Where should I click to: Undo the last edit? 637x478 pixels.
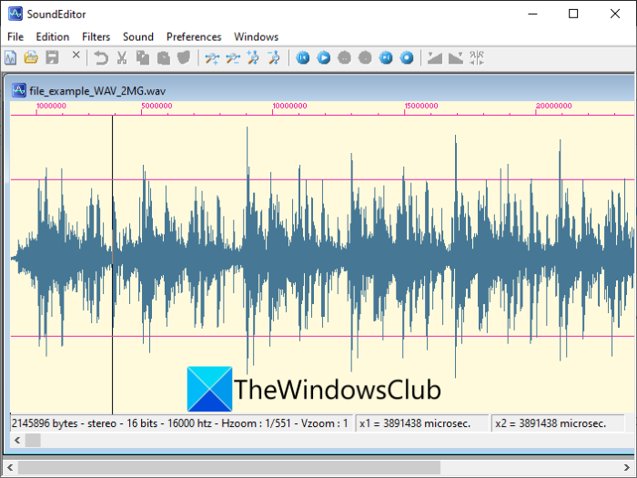pyautogui.click(x=101, y=57)
